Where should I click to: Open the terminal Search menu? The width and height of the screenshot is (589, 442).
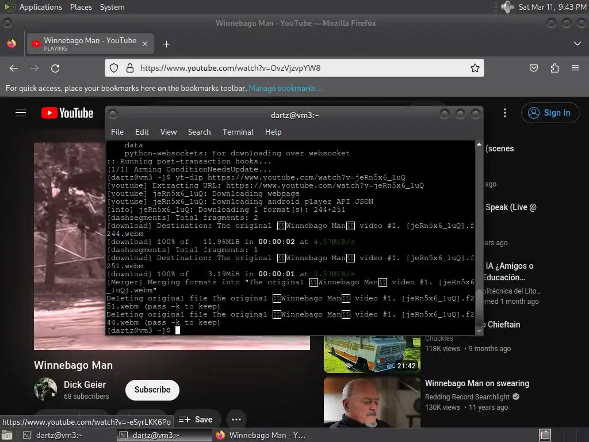coord(199,132)
